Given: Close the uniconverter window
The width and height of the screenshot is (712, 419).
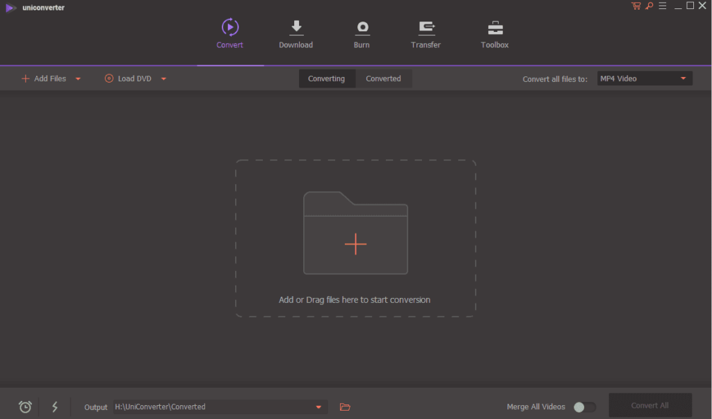Looking at the screenshot, I should (x=702, y=6).
